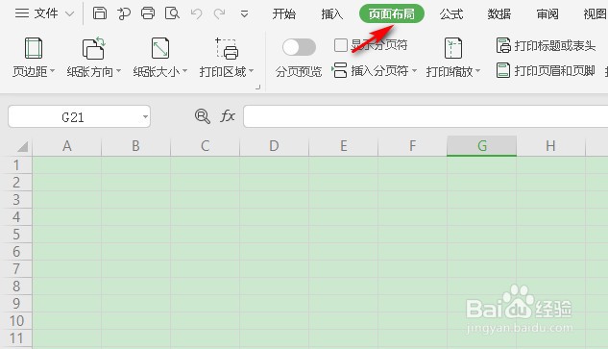The width and height of the screenshot is (608, 349).
Task: Click the Select All corner triangle
Action: [x=22, y=146]
